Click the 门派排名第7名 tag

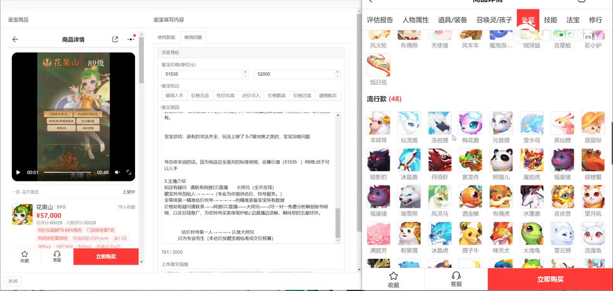[101, 230]
